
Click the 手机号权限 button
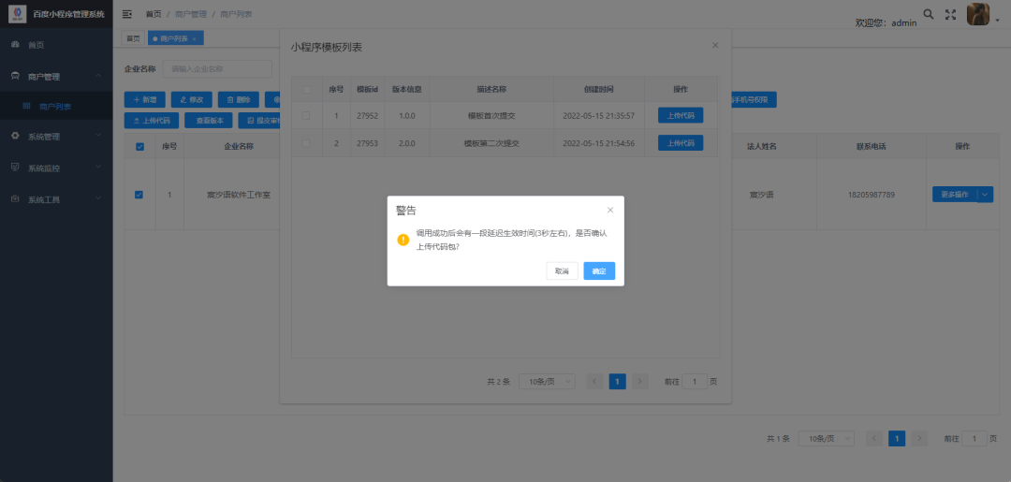click(x=753, y=100)
